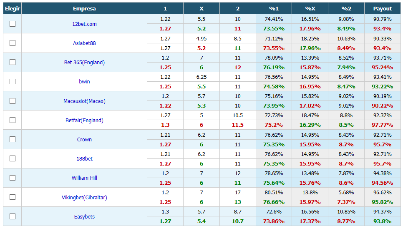This screenshot has width=403, height=226.
Task: Open the 188bet link
Action: (x=84, y=159)
